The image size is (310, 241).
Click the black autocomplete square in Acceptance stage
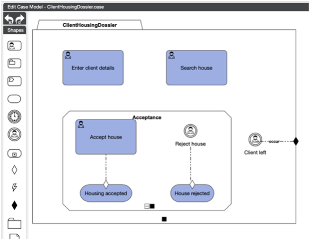pyautogui.click(x=152, y=206)
